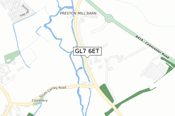Image resolution: width=175 pixels, height=116 pixels.
Task: Click the A419 - Cirencester Road label
Action: click(152, 47)
